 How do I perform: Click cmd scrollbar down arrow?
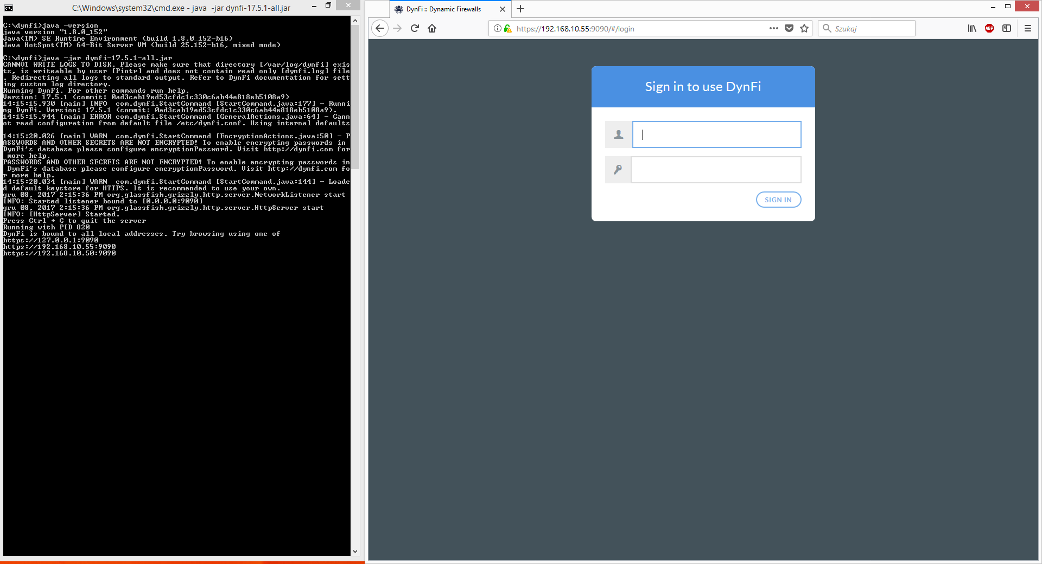pos(355,552)
